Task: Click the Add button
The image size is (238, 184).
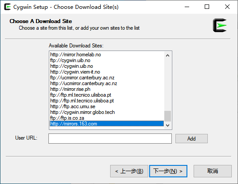Action: pos(191,138)
